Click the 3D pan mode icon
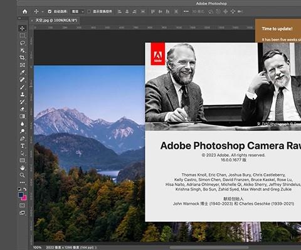Screen dimensions: 301x250 [x=226, y=12]
